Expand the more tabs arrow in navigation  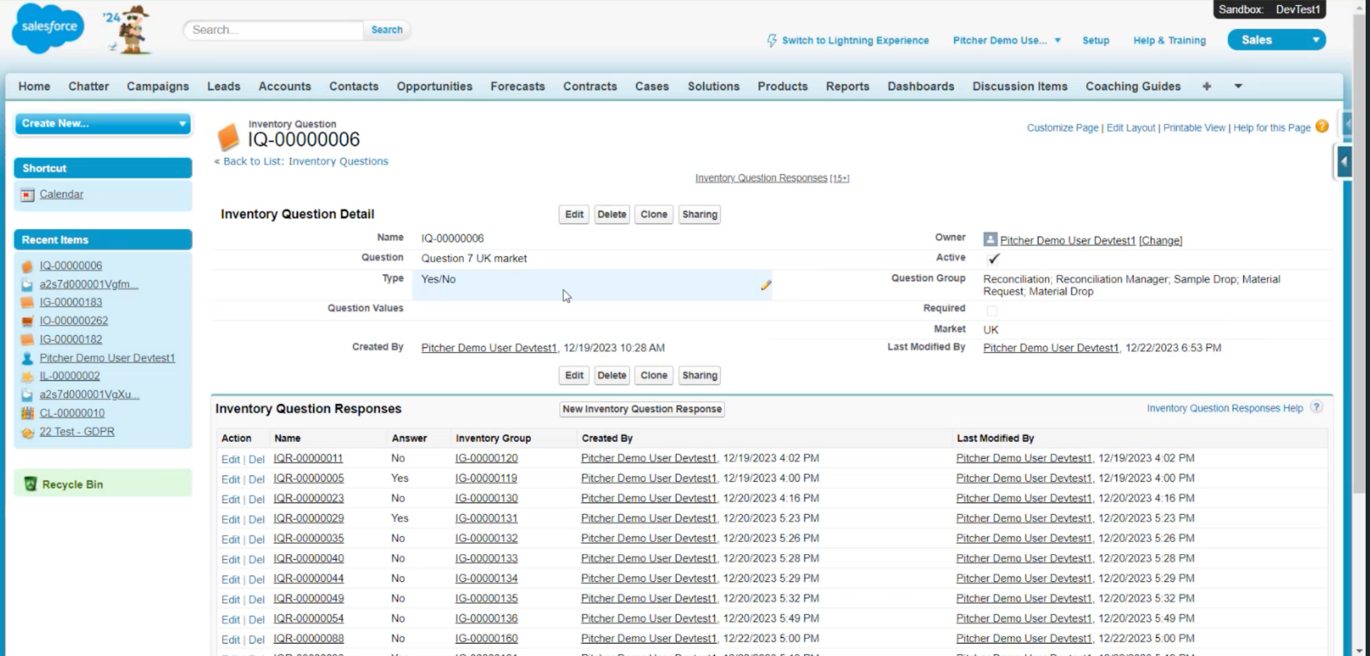[x=1237, y=87]
